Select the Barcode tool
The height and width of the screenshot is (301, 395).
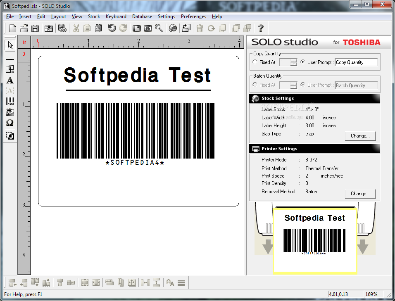[10, 101]
